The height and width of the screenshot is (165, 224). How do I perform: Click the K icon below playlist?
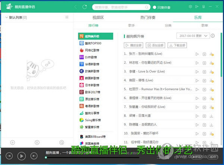point(37,142)
